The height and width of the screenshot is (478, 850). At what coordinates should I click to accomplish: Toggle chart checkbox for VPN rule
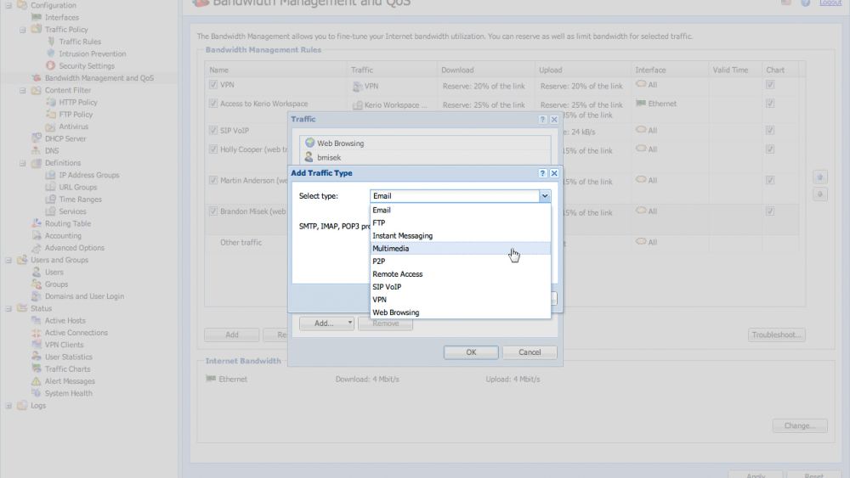coord(770,85)
